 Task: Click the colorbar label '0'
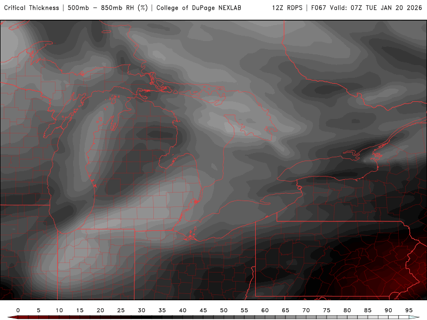pyautogui.click(x=18, y=310)
